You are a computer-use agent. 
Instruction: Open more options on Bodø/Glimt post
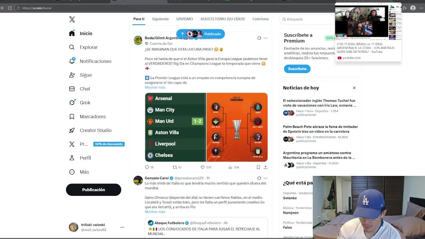pos(266,38)
